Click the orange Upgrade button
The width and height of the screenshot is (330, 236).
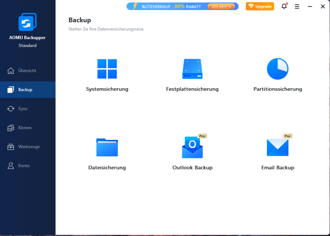click(x=260, y=6)
